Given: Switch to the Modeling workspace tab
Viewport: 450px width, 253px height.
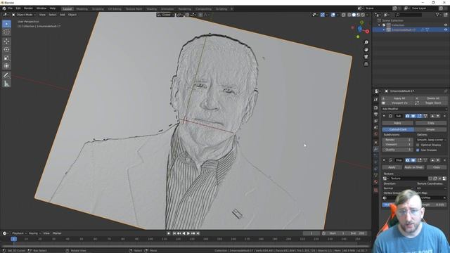Looking at the screenshot, I should click(82, 9).
